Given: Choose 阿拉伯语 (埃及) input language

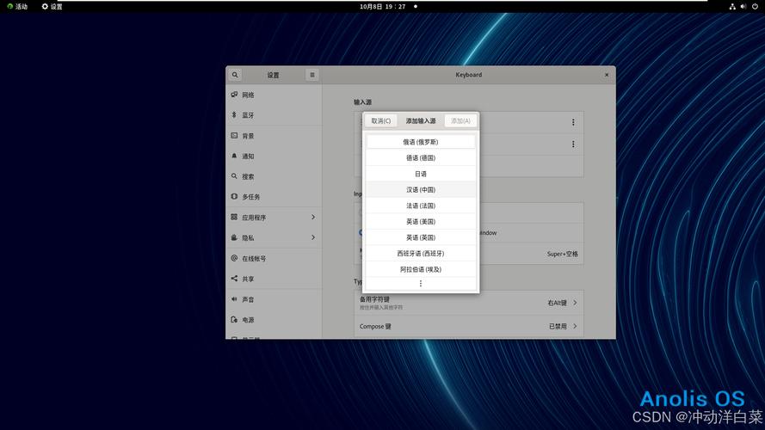Looking at the screenshot, I should [421, 269].
